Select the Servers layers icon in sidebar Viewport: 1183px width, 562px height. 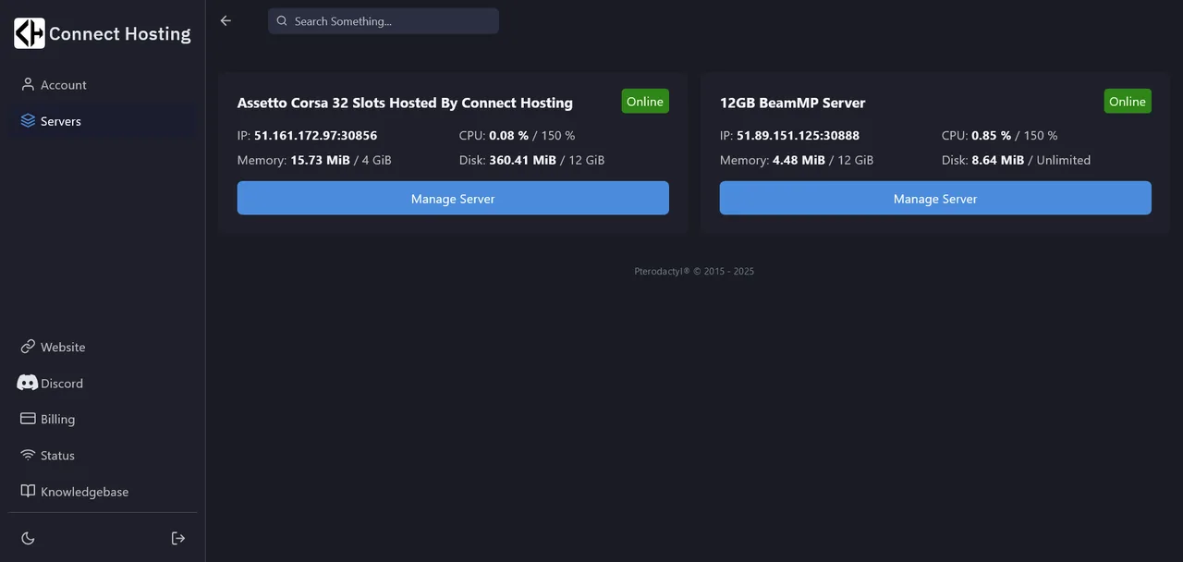tap(28, 120)
